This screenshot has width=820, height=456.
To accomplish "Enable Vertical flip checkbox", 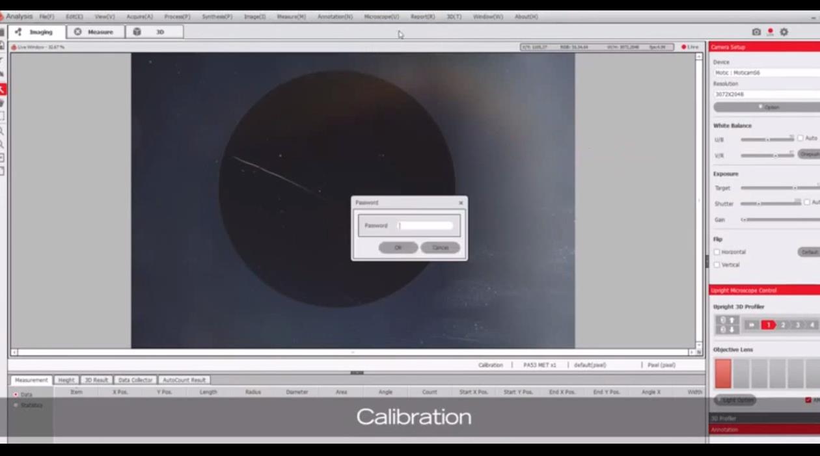I will (717, 265).
